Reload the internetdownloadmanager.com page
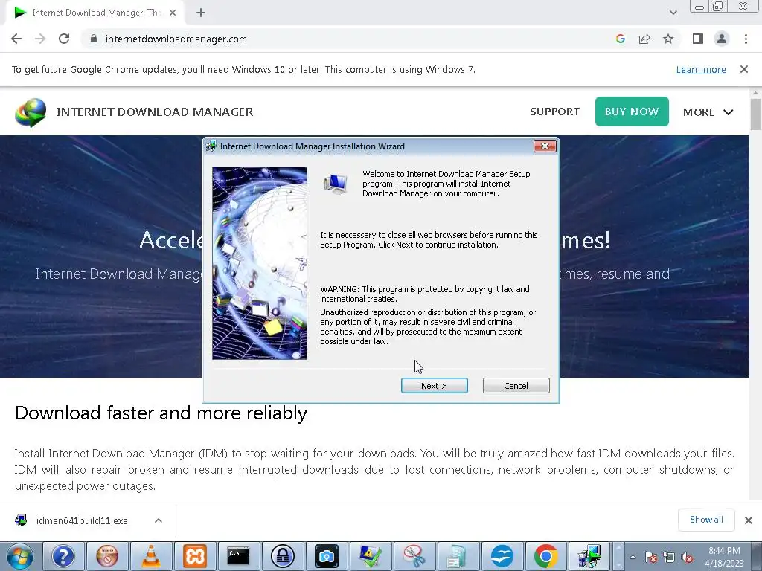The width and height of the screenshot is (762, 571). [x=64, y=39]
